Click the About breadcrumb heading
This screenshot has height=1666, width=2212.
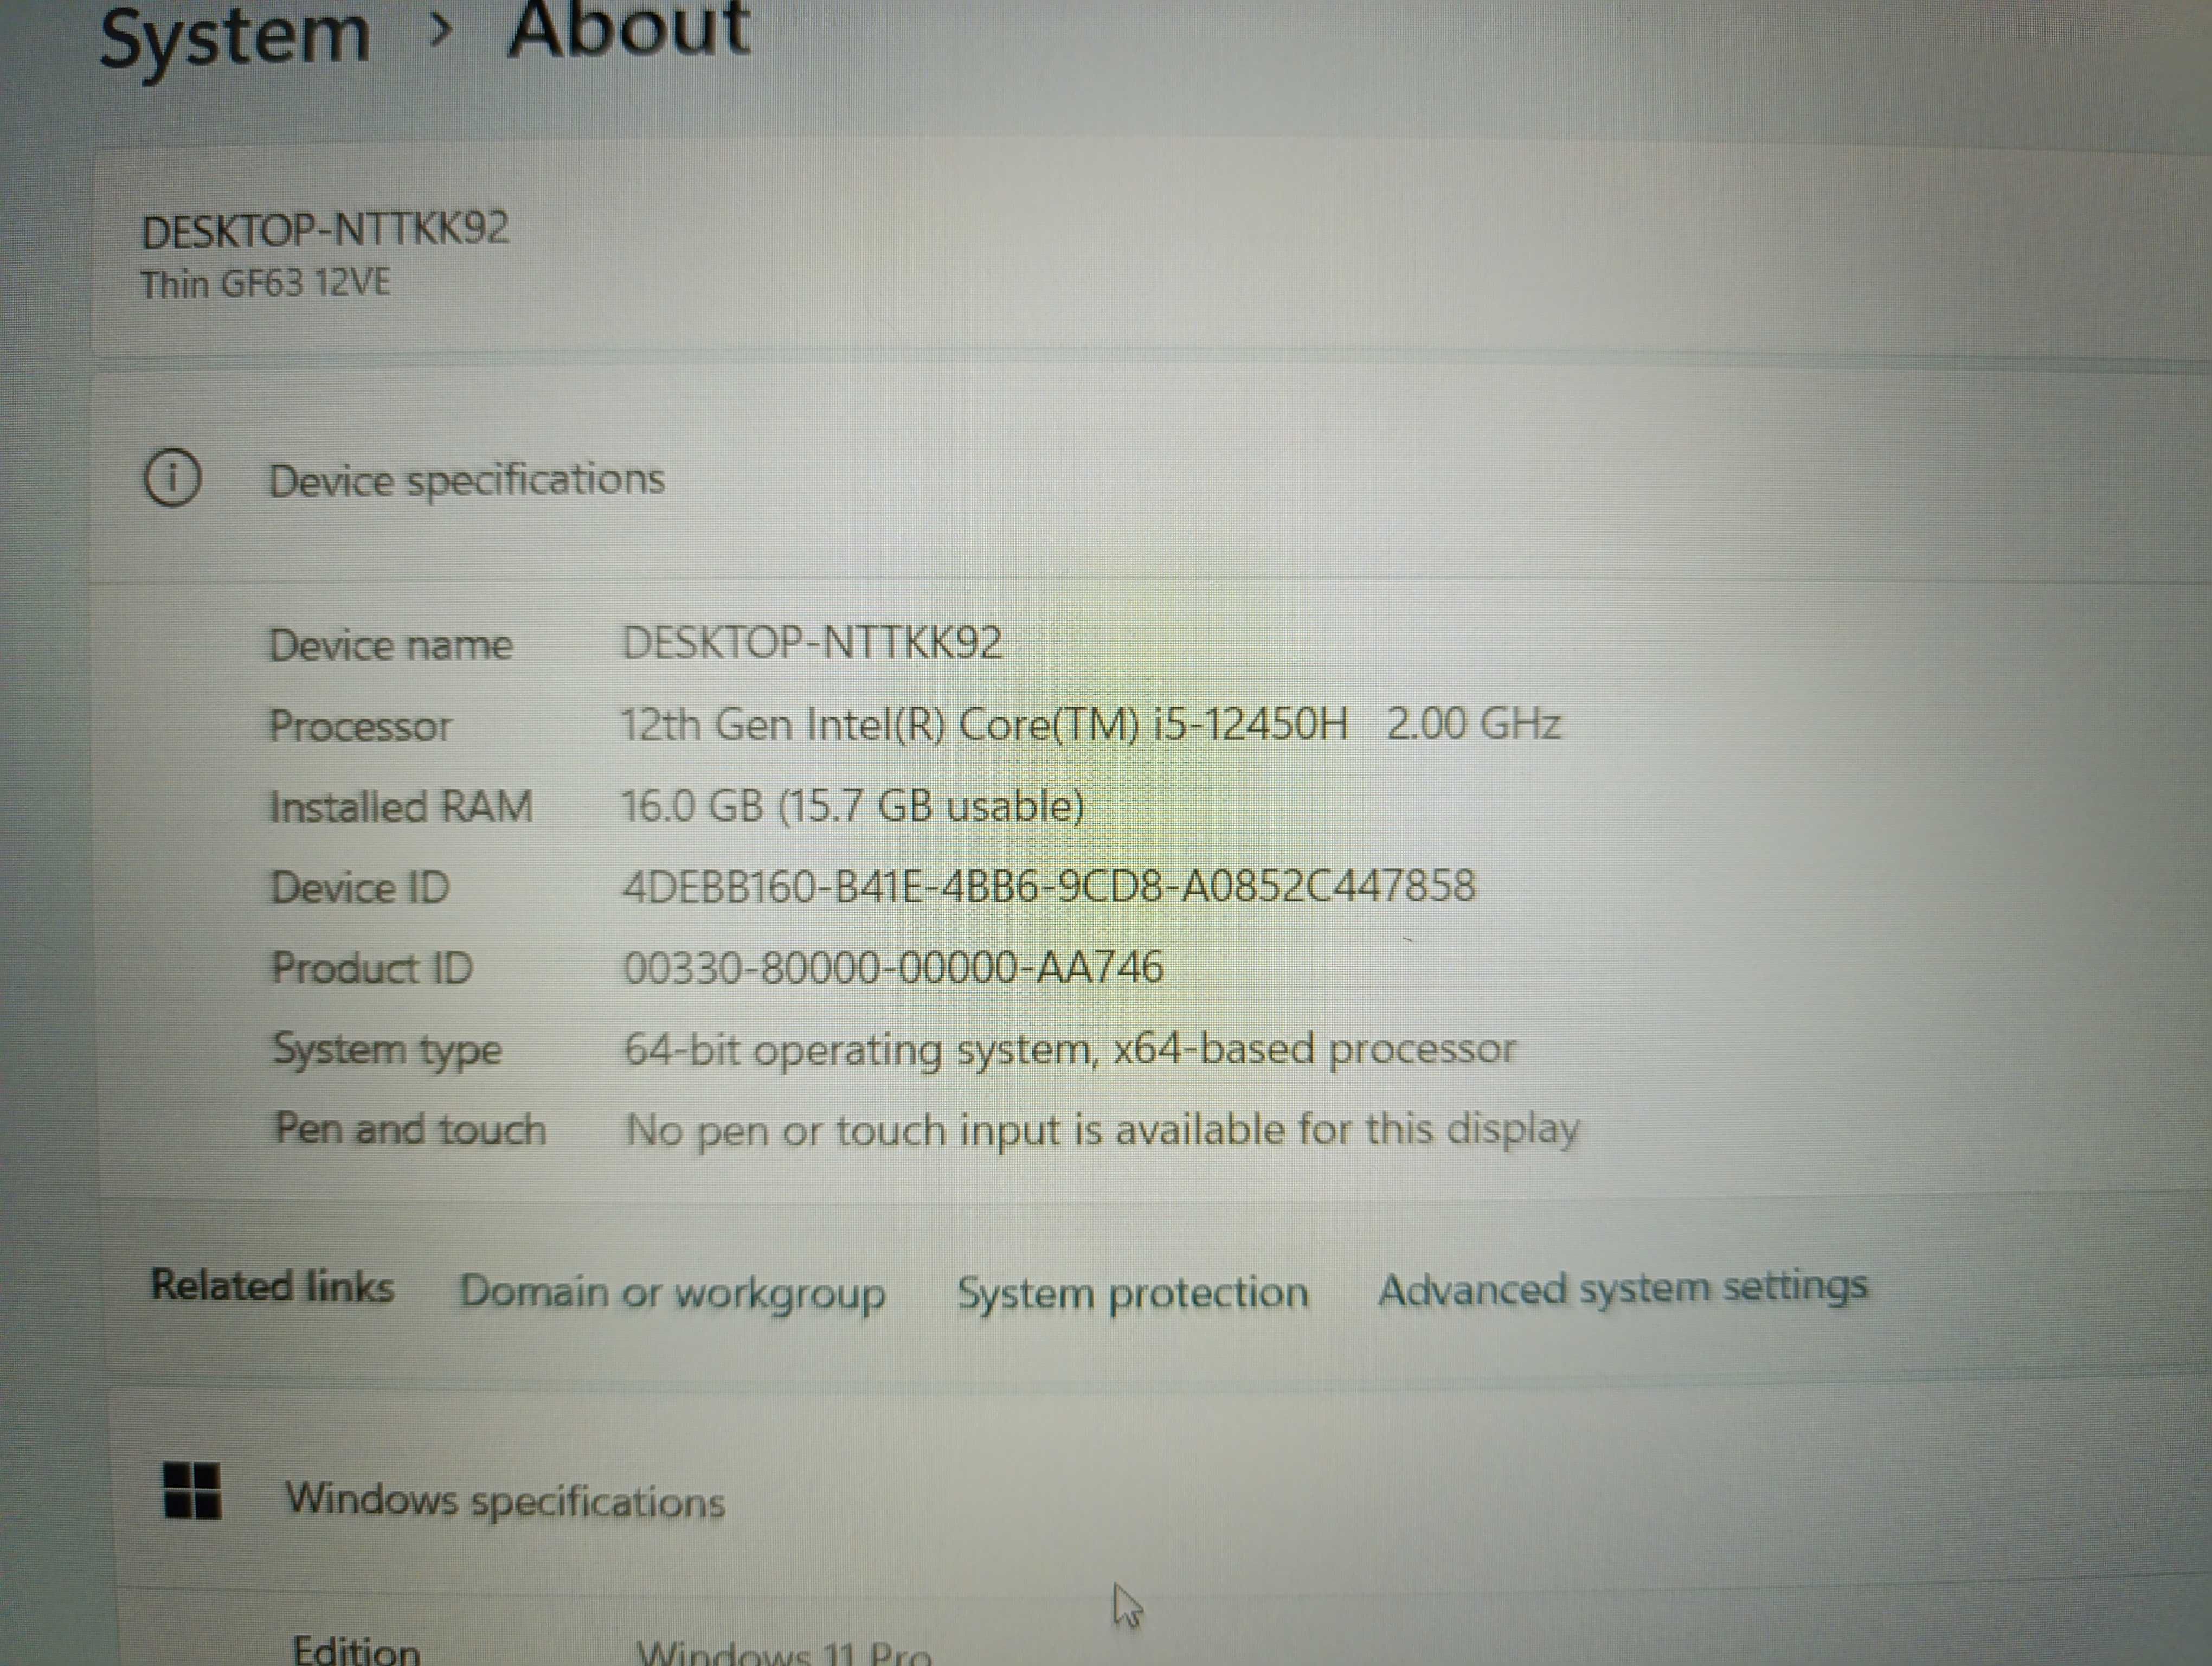(x=628, y=29)
